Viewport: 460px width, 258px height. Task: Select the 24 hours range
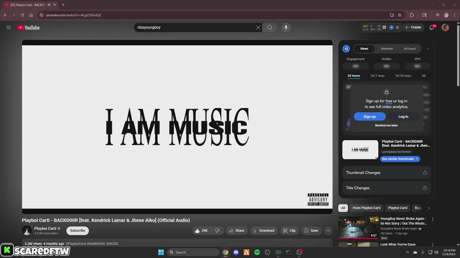coord(354,76)
